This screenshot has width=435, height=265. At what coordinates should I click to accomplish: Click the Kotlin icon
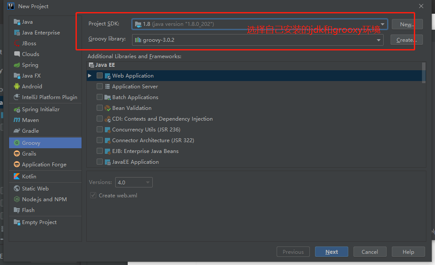click(x=17, y=176)
